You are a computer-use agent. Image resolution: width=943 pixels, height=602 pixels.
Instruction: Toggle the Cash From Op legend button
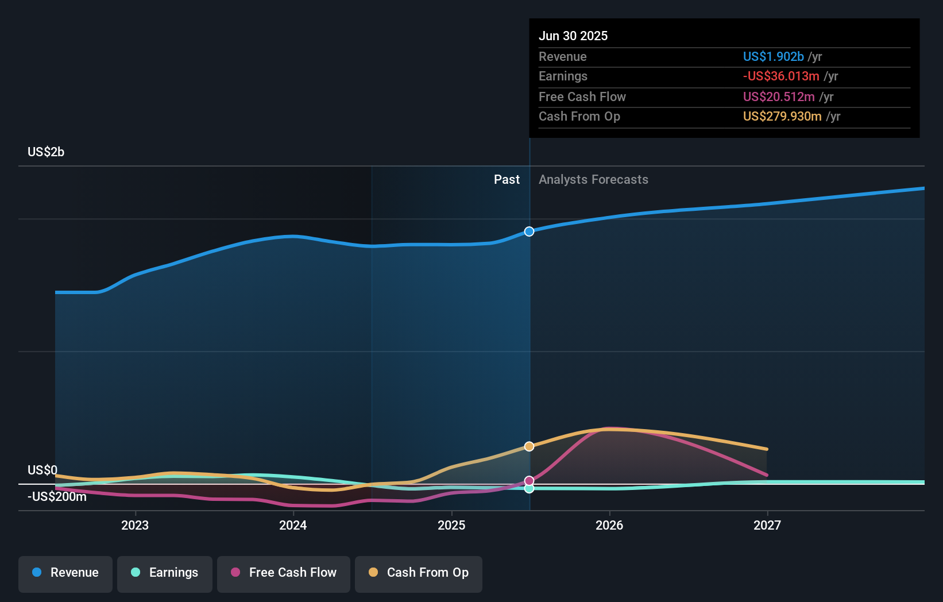(x=419, y=573)
